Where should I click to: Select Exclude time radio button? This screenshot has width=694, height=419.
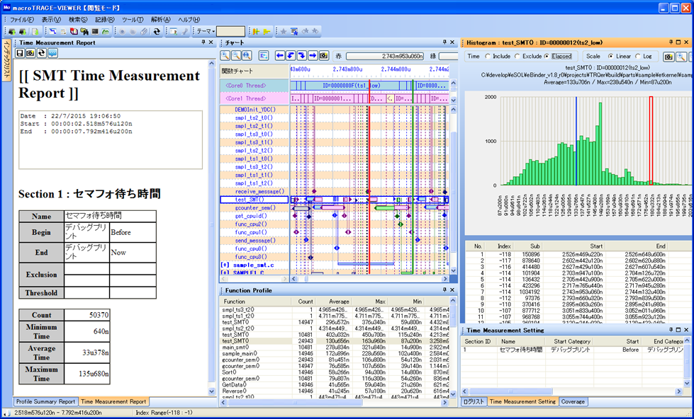[x=517, y=56]
